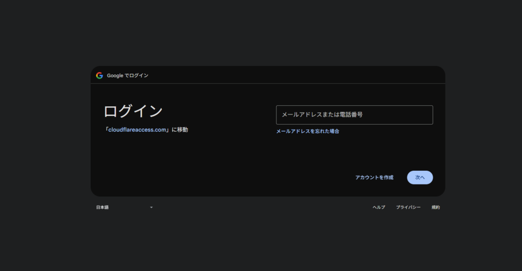Screen dimensions: 522x271
Task: Click the Google logo icon
Action: [x=99, y=75]
